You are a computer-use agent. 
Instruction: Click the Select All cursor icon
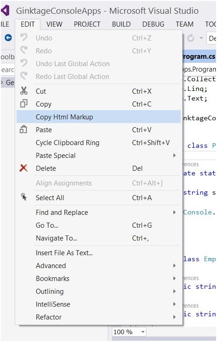click(24, 197)
